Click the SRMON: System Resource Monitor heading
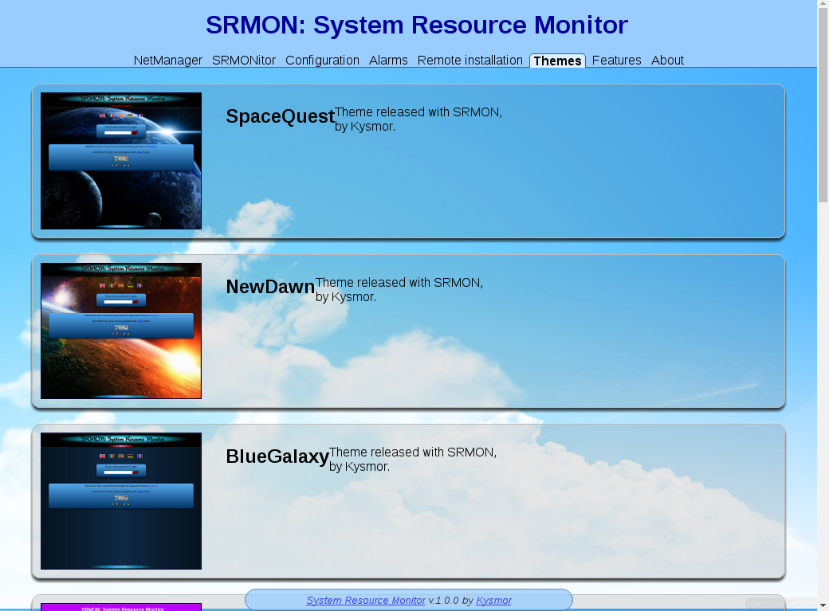The height and width of the screenshot is (611, 829). 417,25
